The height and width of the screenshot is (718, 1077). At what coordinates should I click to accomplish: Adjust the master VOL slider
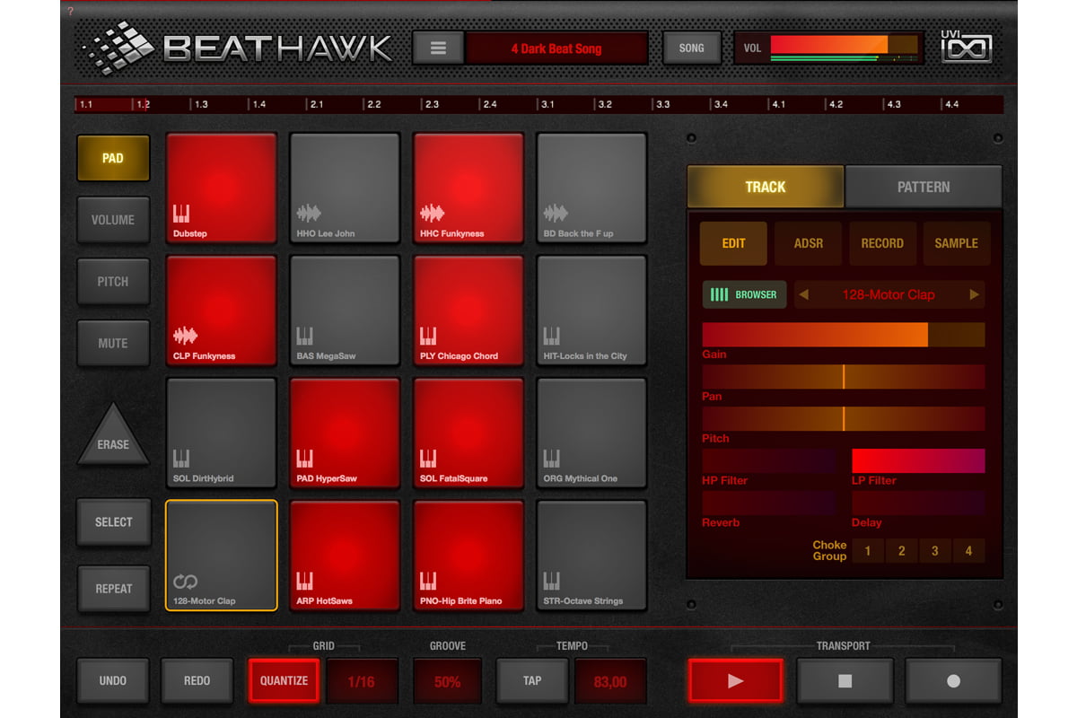pyautogui.click(x=844, y=45)
